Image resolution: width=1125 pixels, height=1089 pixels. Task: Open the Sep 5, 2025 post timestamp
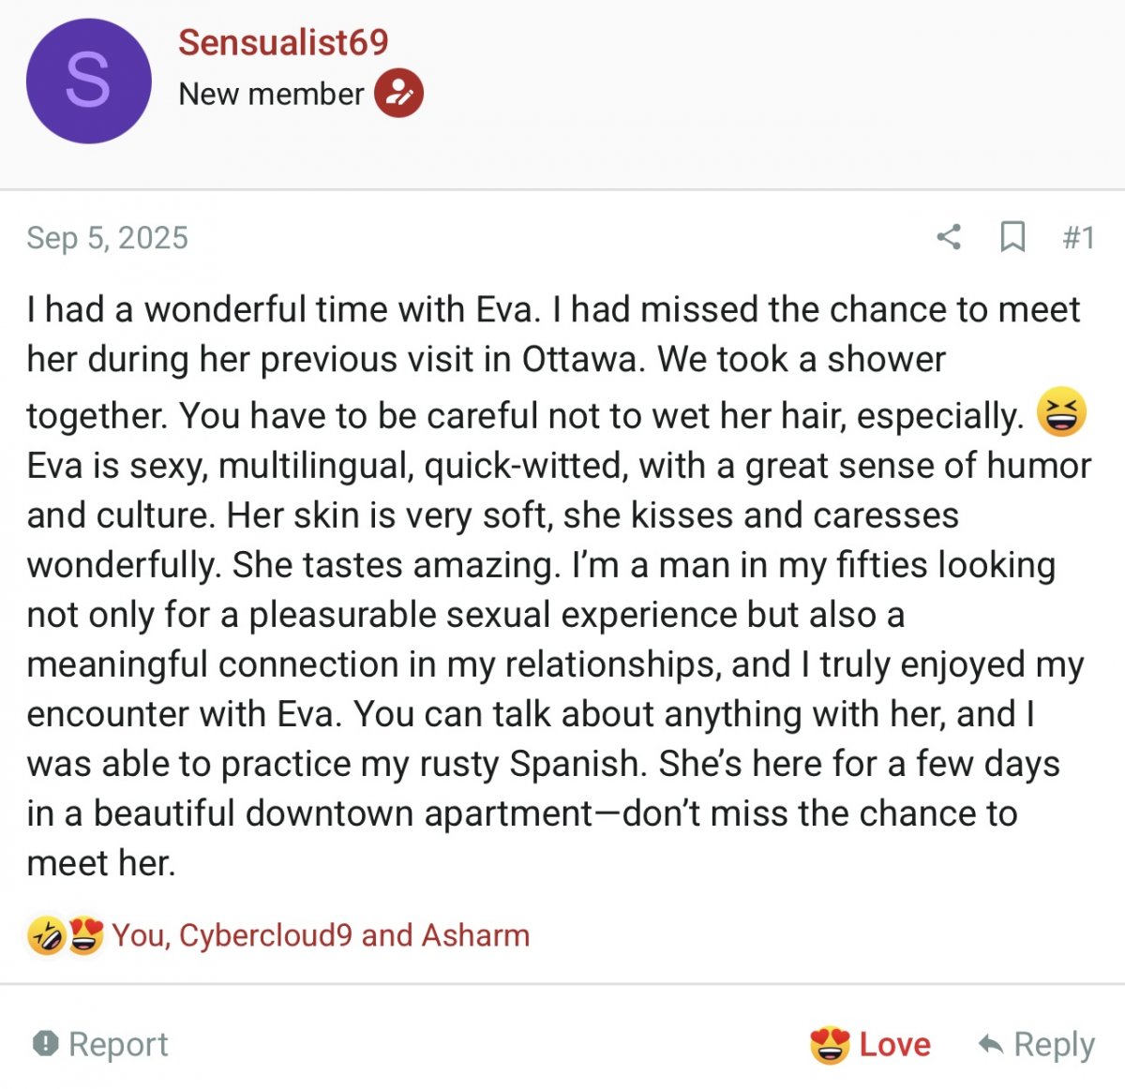(107, 238)
